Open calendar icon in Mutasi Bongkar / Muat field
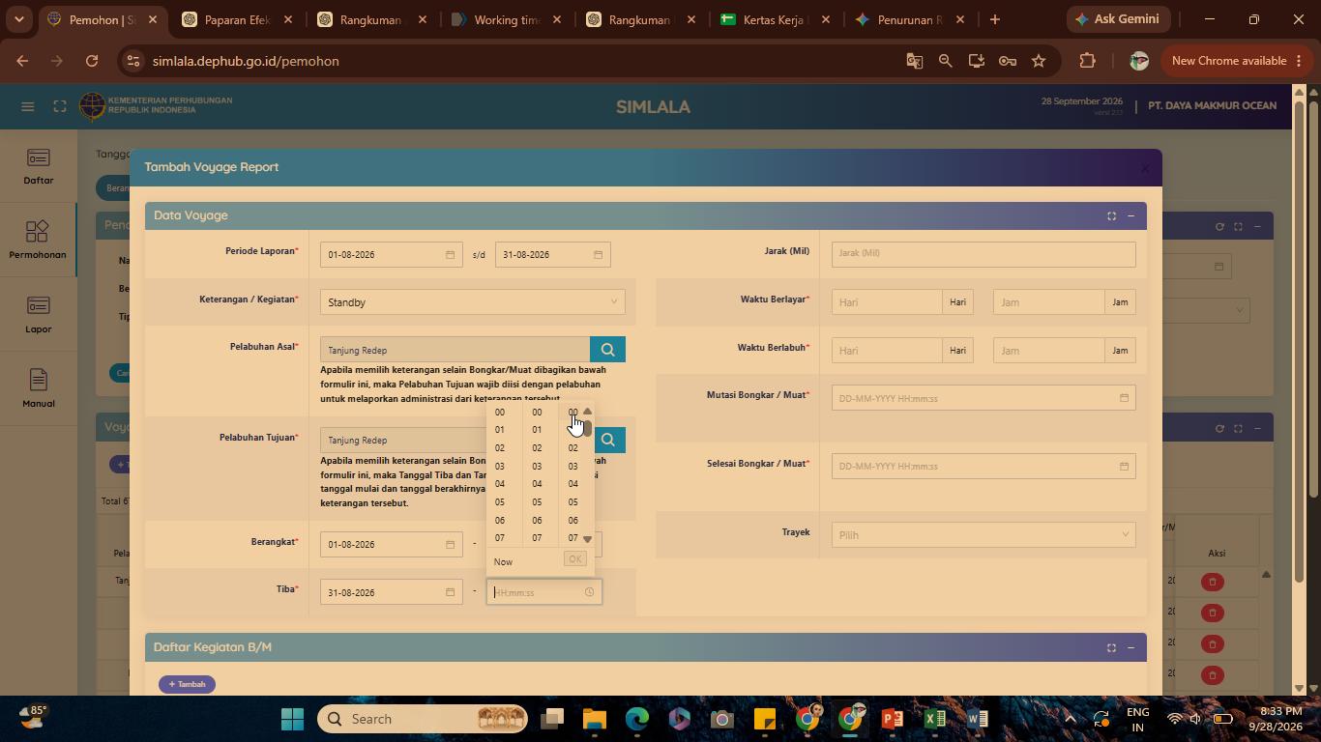 tap(1124, 398)
